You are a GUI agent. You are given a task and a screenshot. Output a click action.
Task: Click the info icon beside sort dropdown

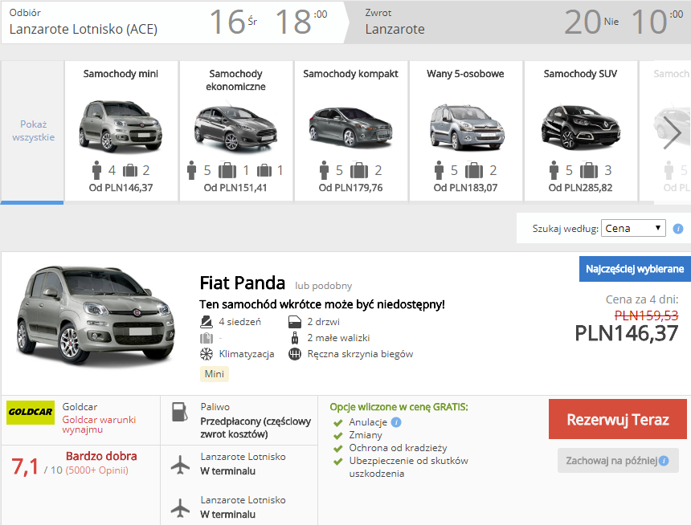coord(678,229)
